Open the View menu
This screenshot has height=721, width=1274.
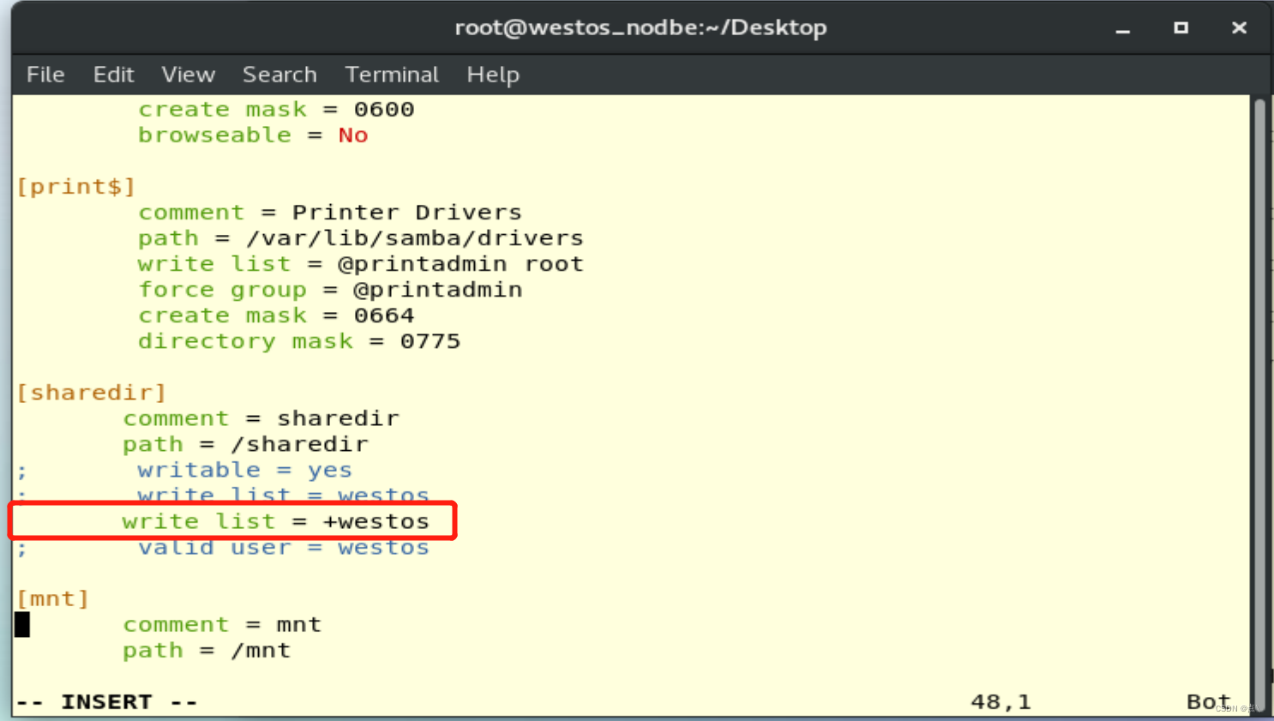(188, 75)
